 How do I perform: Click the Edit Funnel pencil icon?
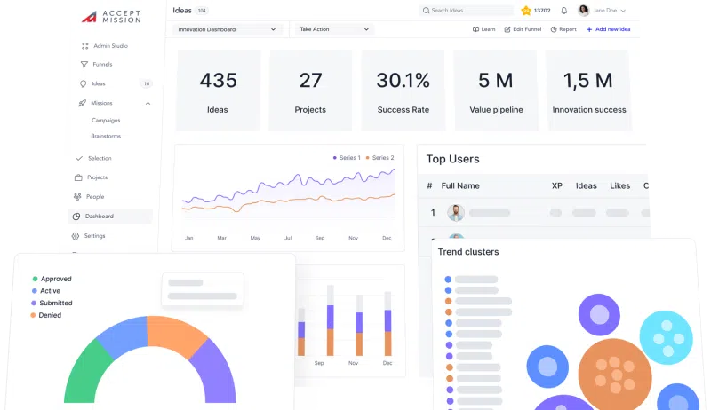pos(507,29)
